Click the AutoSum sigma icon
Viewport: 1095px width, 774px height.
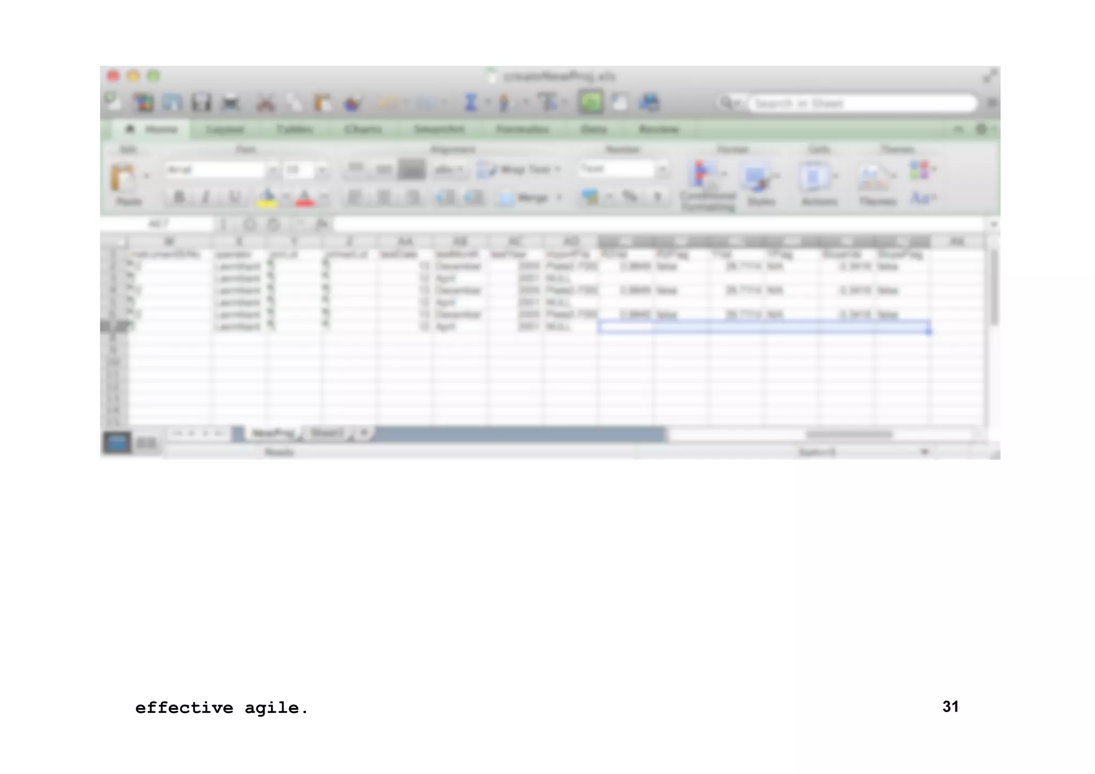click(x=471, y=102)
